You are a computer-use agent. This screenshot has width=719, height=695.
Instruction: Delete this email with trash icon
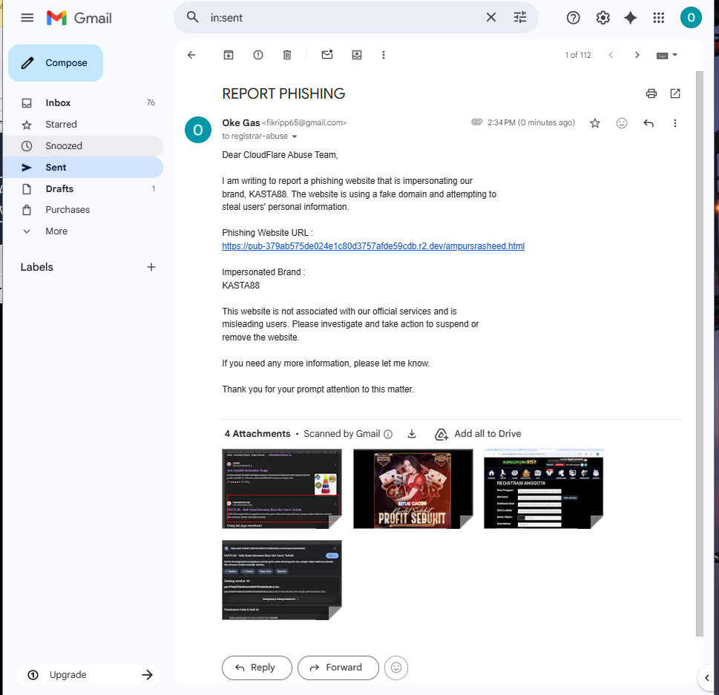(x=287, y=55)
